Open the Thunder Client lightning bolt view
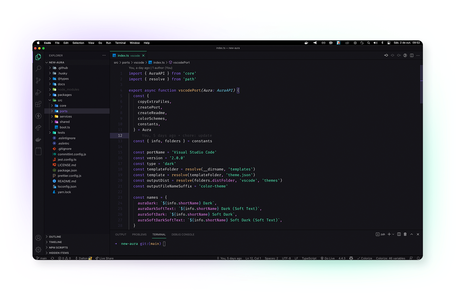 [38, 116]
